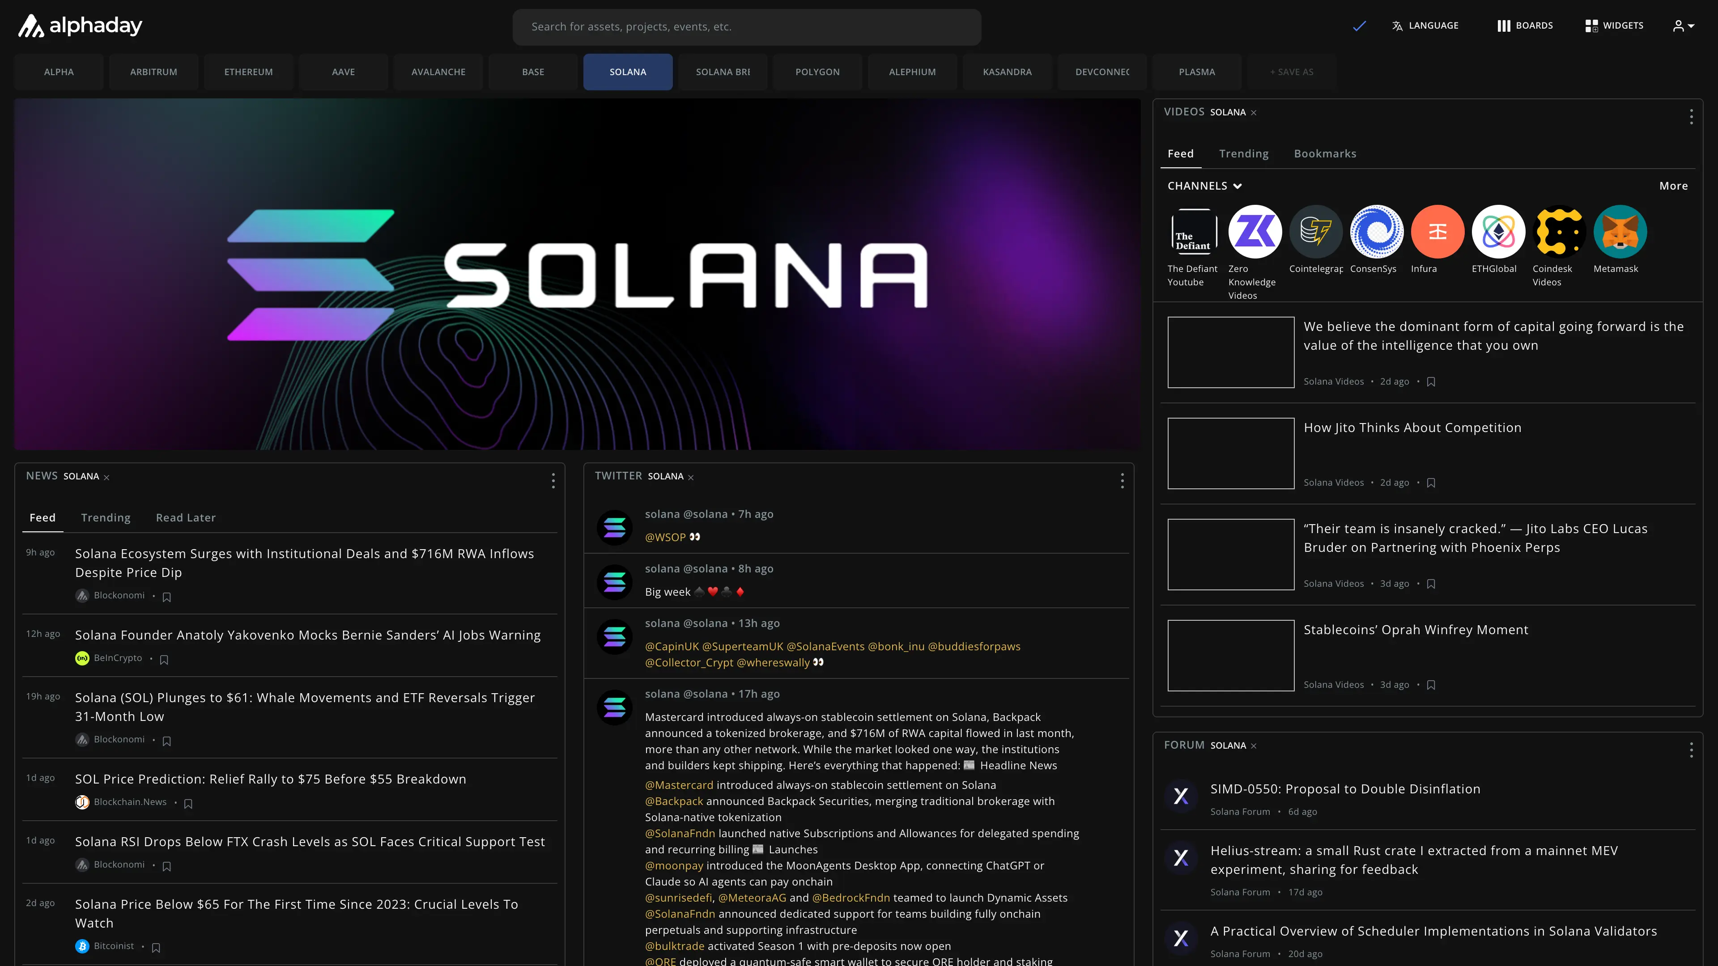
Task: Open the Widgets library
Action: [1614, 25]
